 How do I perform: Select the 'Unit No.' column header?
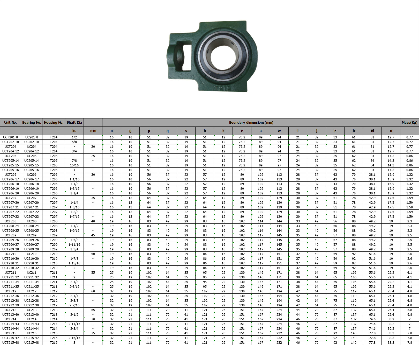coord(10,123)
